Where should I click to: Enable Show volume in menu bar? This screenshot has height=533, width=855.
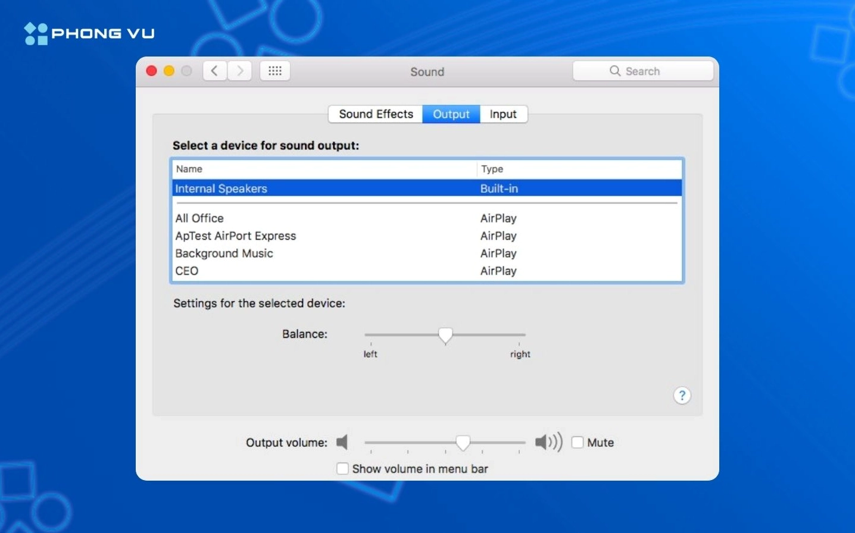pyautogui.click(x=342, y=469)
